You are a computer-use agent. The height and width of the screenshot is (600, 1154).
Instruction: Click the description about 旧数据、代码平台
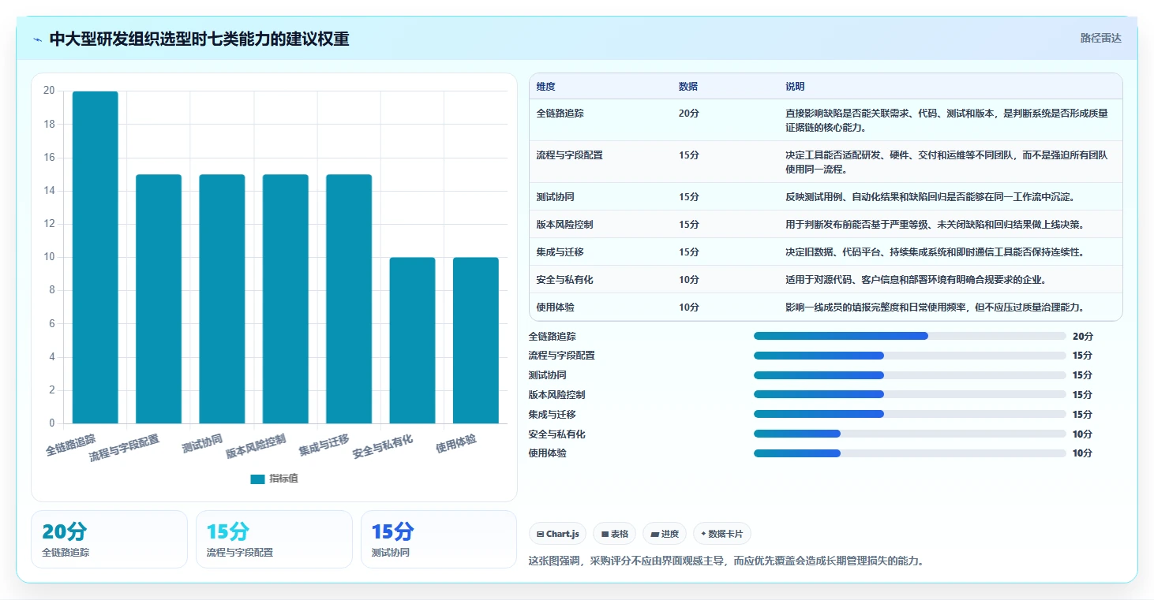(x=935, y=252)
